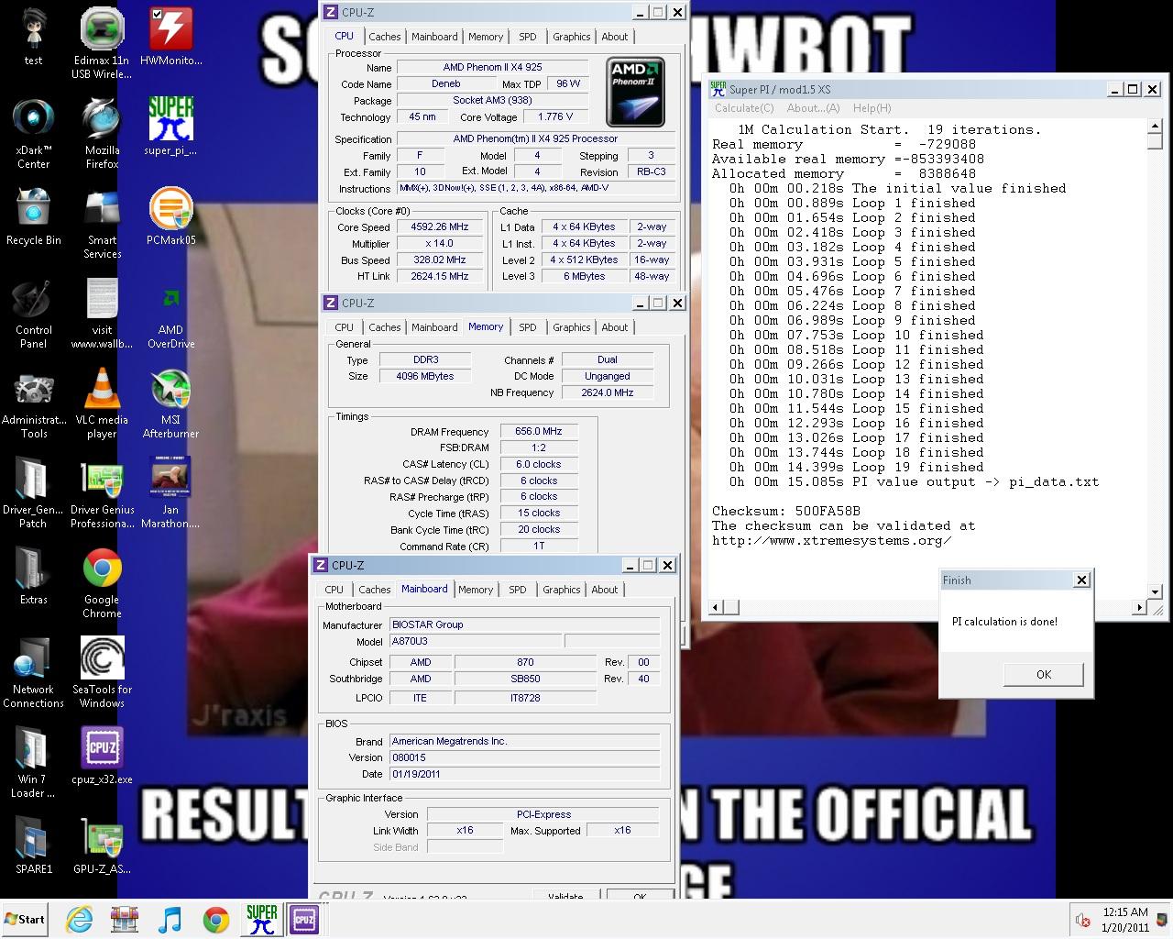Click NB Frequency value 2624.0 MHz
The image size is (1173, 939).
click(x=607, y=392)
